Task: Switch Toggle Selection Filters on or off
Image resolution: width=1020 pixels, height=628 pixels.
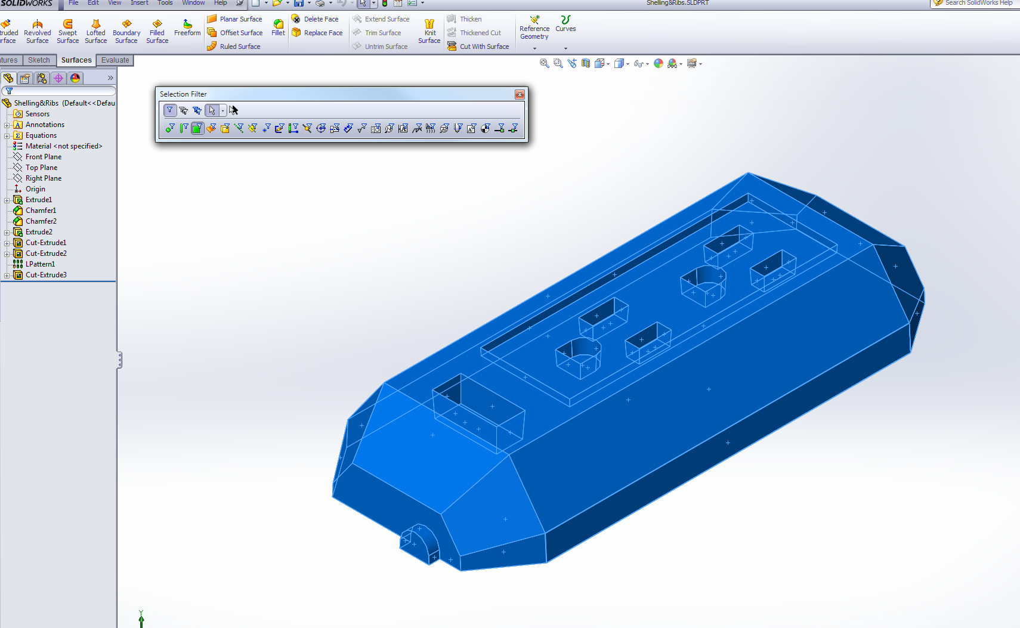Action: pyautogui.click(x=170, y=110)
